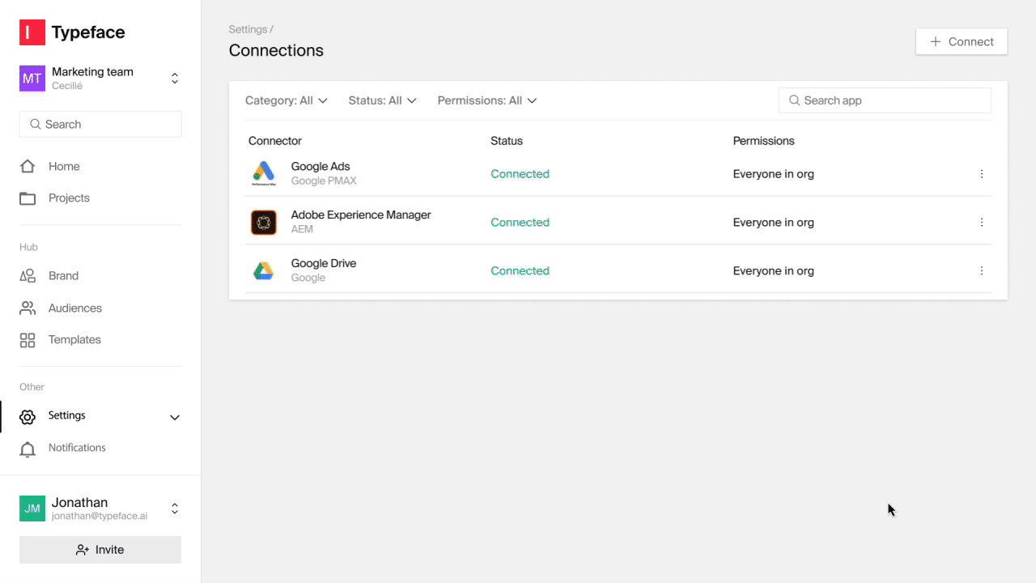Click Connected status for Google Drive

tap(520, 271)
